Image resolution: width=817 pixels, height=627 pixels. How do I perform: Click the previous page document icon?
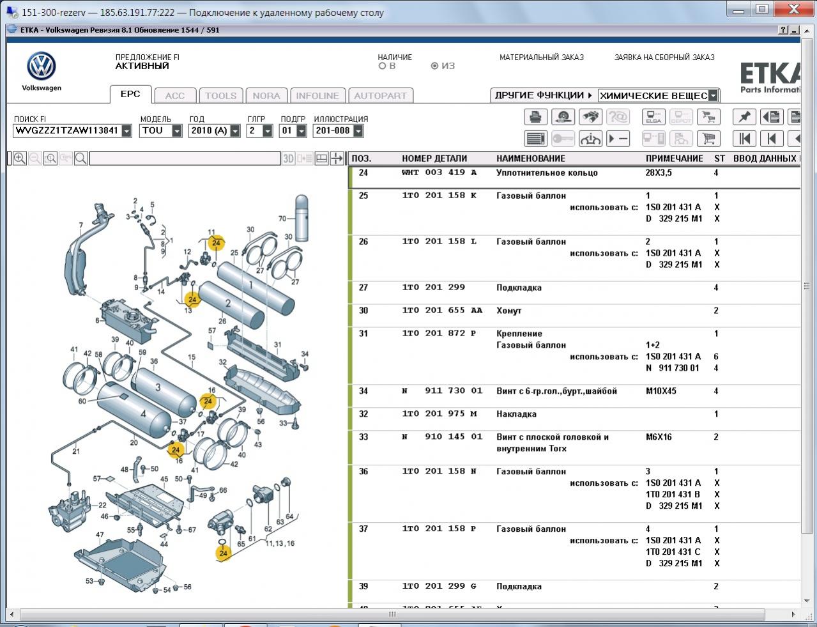pos(772,117)
